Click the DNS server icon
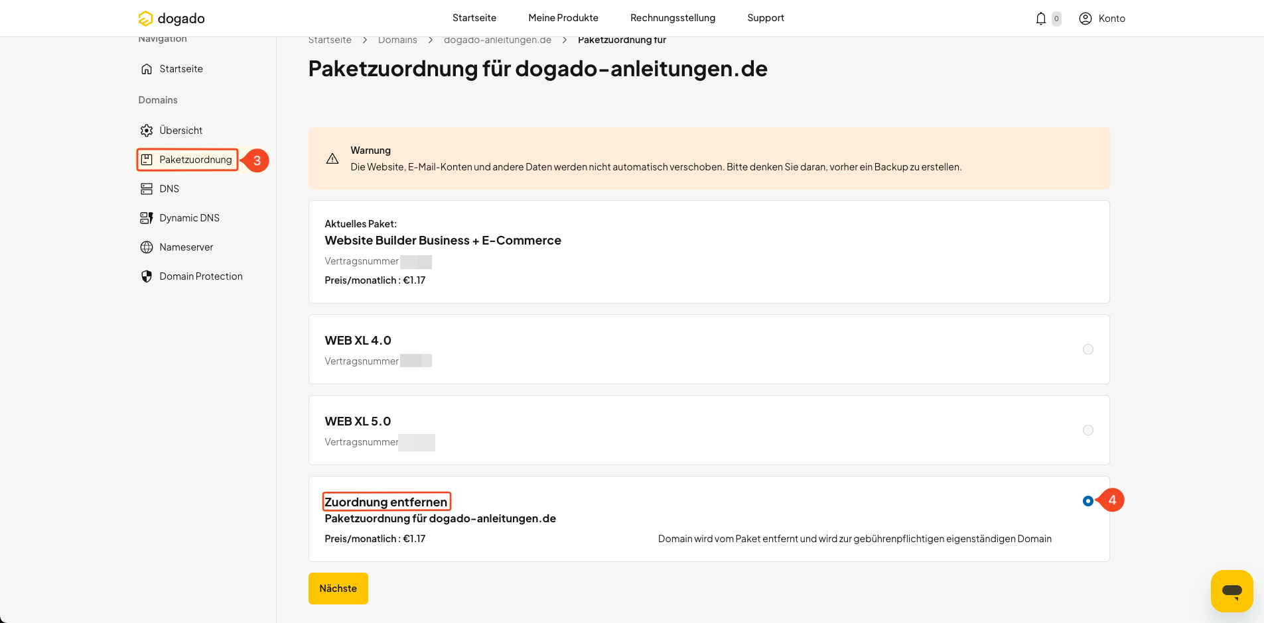 [x=147, y=189]
